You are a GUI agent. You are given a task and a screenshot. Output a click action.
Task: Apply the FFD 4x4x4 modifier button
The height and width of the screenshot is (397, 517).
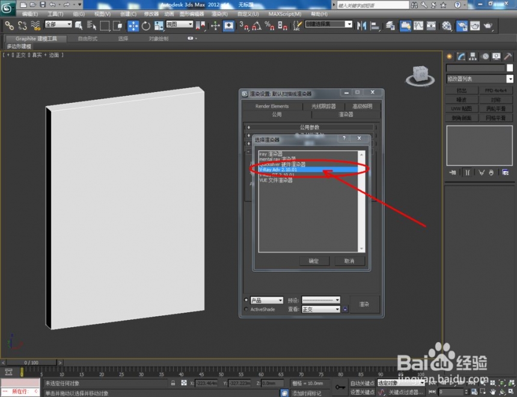[x=495, y=90]
